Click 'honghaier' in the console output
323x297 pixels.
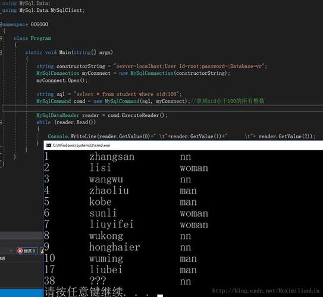[x=115, y=247]
